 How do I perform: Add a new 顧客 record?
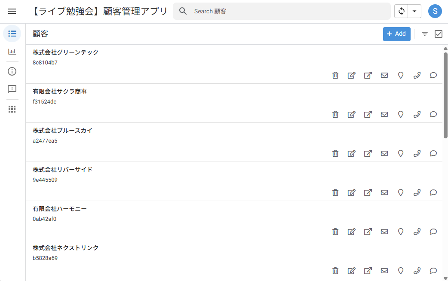[x=396, y=34]
